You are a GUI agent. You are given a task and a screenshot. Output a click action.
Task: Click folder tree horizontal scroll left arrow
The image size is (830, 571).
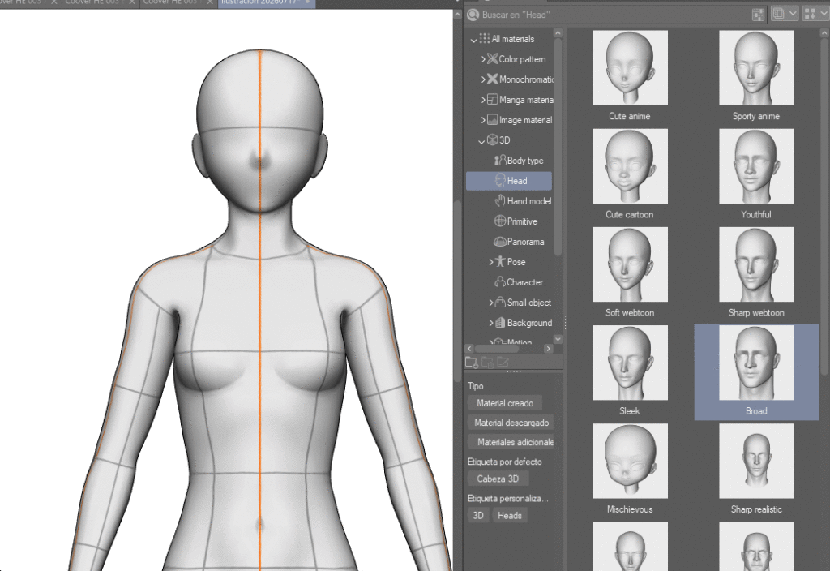(469, 349)
